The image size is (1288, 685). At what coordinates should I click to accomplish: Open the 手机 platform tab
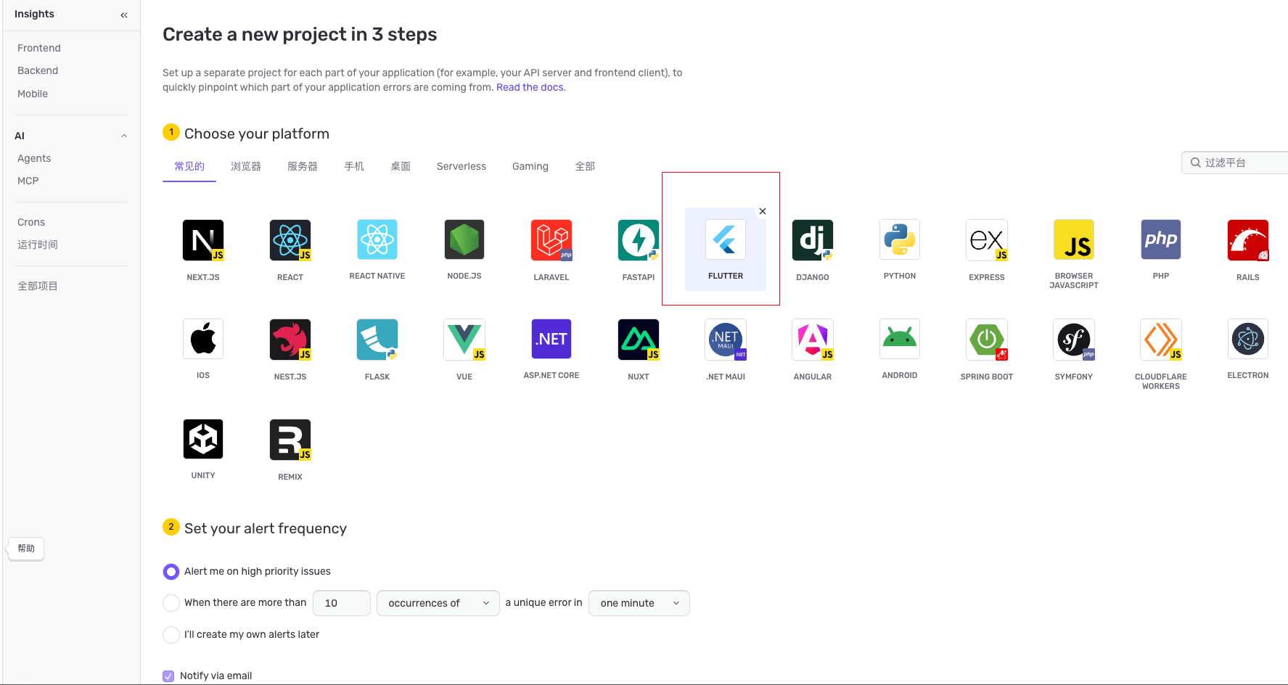click(x=354, y=166)
